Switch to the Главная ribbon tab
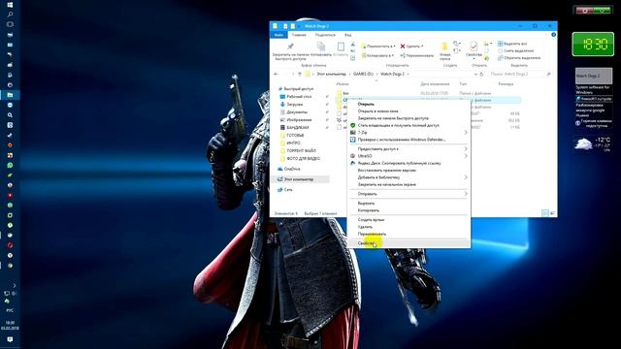 pos(299,35)
